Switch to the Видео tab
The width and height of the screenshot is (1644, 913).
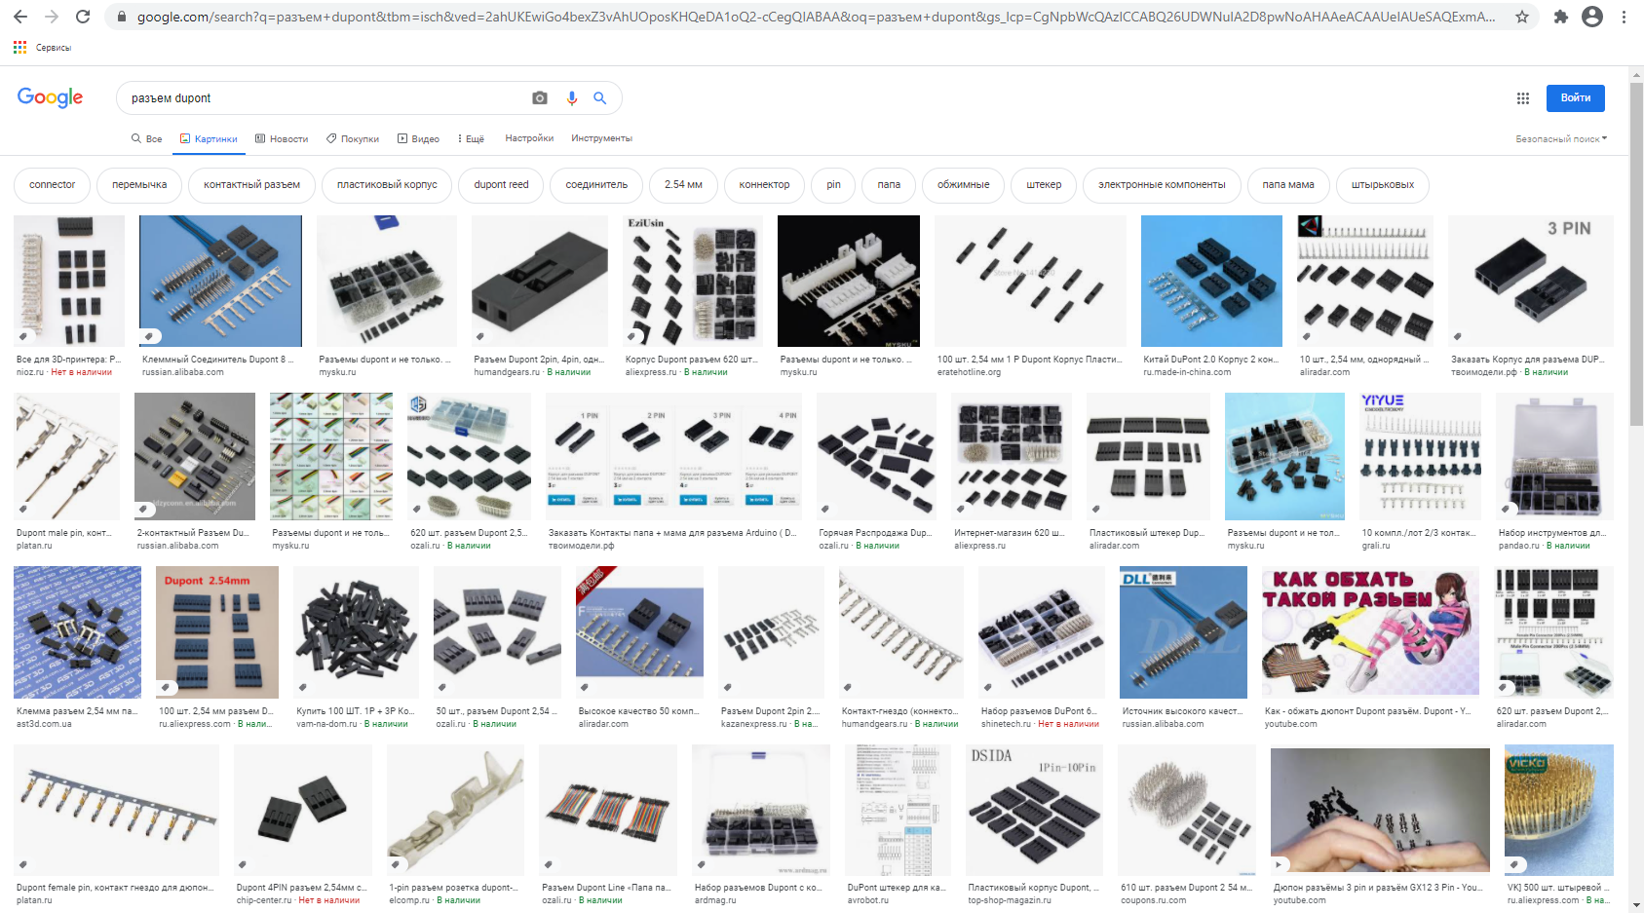(x=418, y=138)
